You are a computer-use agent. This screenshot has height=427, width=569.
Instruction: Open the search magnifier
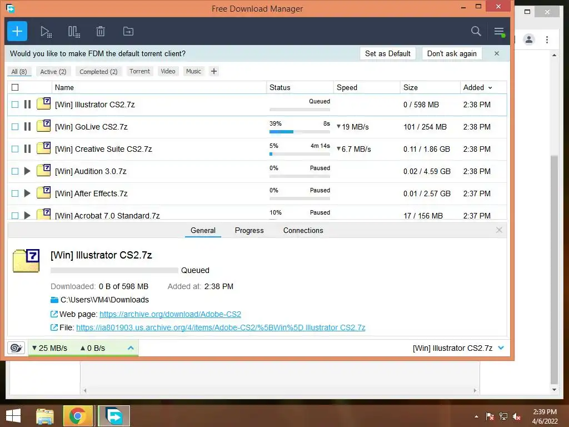point(476,31)
